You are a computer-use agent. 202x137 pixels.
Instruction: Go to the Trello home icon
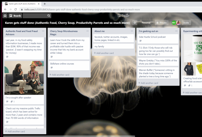tap(5, 16)
